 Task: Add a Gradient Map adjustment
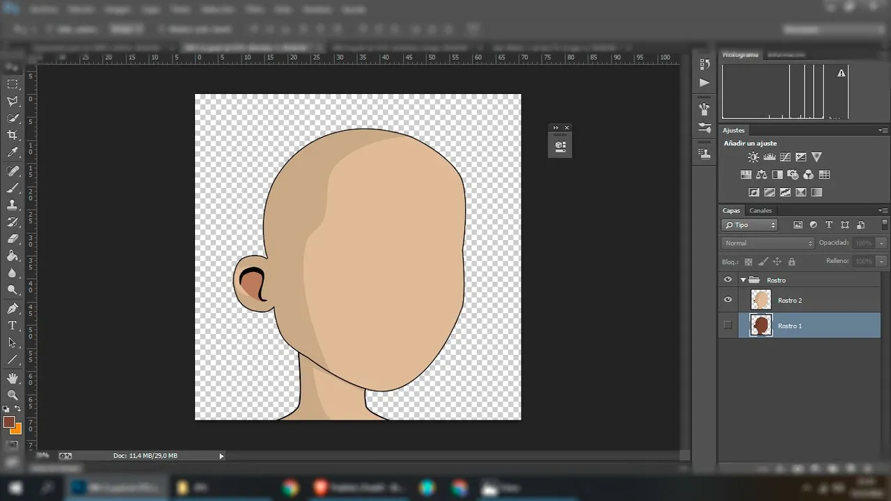tap(817, 192)
